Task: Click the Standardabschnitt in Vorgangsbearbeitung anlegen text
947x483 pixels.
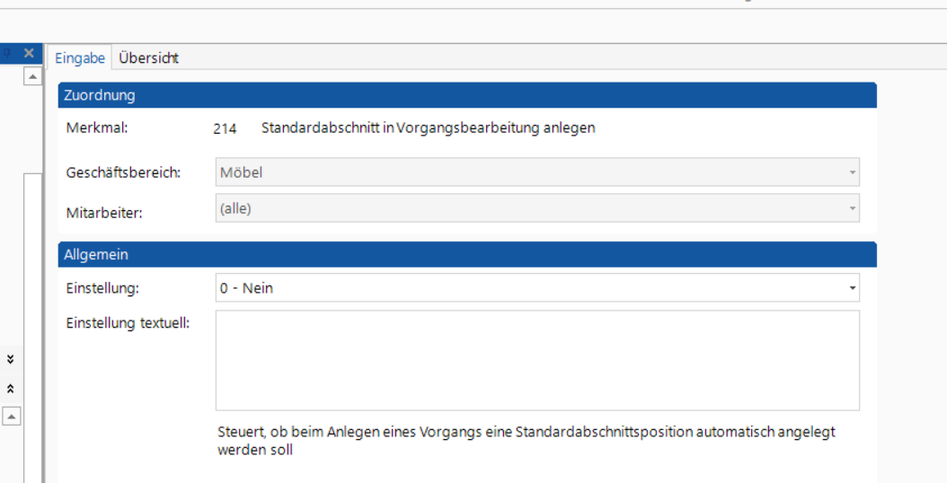Action: point(428,127)
